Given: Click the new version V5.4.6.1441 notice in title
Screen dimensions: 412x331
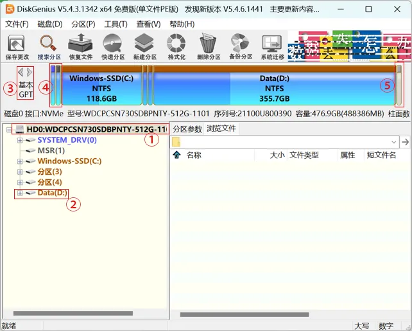Looking at the screenshot, I should [223, 9].
